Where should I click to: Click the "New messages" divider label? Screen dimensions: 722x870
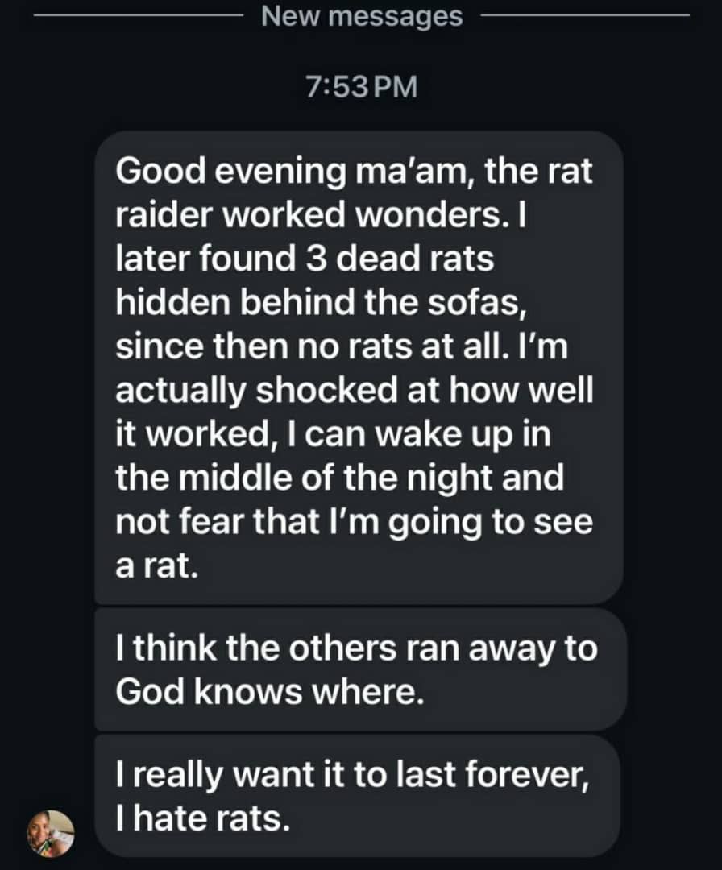362,16
